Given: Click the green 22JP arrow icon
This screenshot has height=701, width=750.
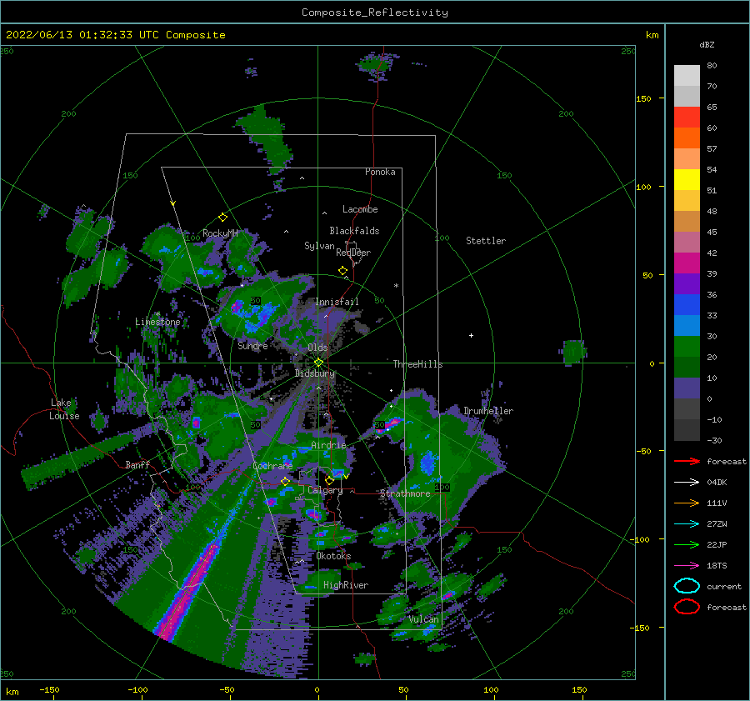Looking at the screenshot, I should click(687, 544).
